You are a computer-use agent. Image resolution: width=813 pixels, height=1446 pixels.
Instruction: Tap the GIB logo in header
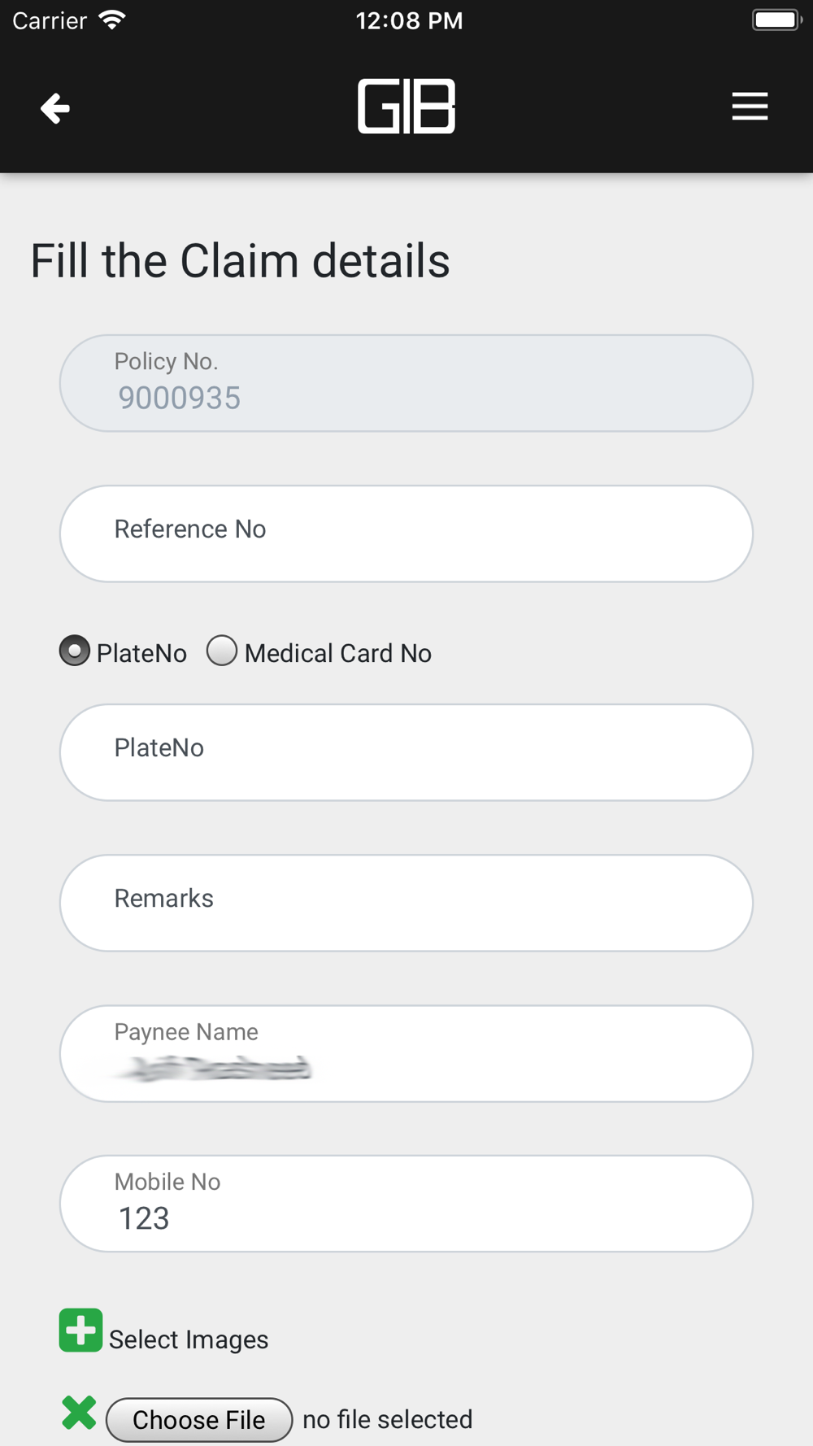(406, 107)
